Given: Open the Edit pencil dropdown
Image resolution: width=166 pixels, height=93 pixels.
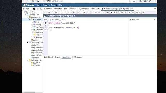Looking at the screenshot, I should 84,12.
